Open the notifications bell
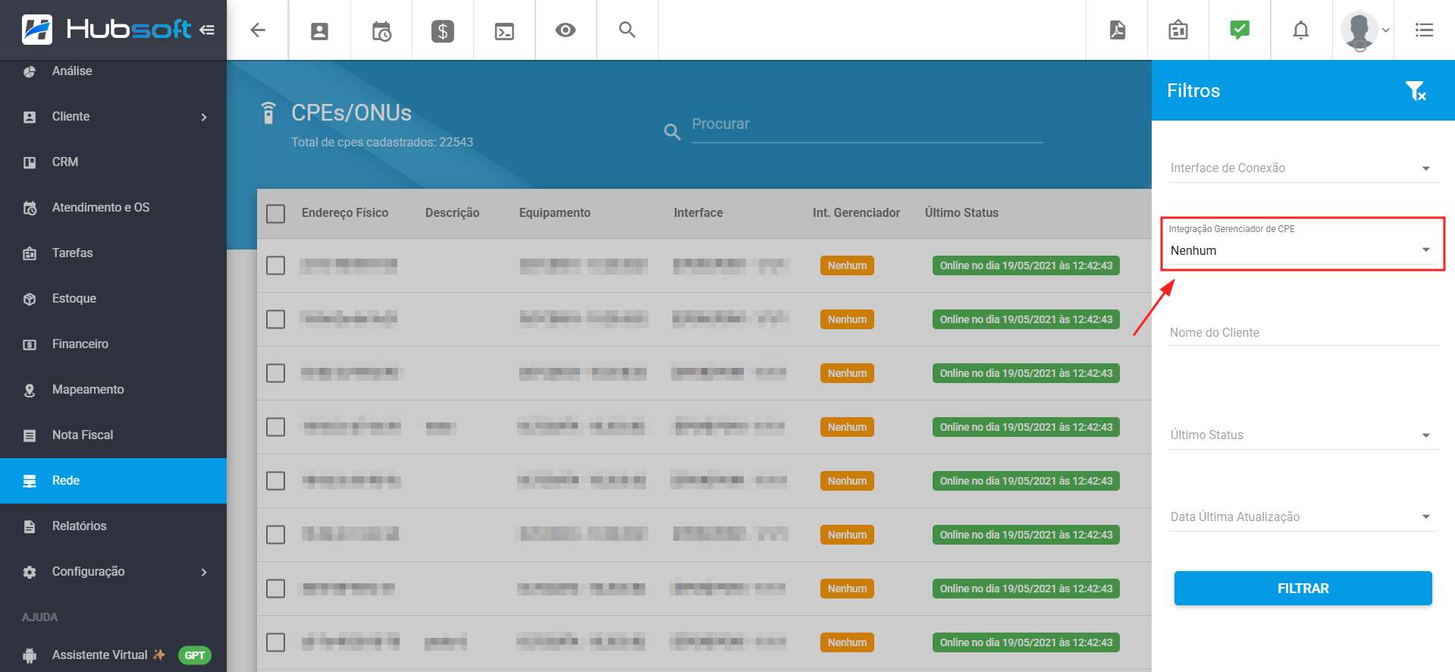 click(x=1301, y=30)
